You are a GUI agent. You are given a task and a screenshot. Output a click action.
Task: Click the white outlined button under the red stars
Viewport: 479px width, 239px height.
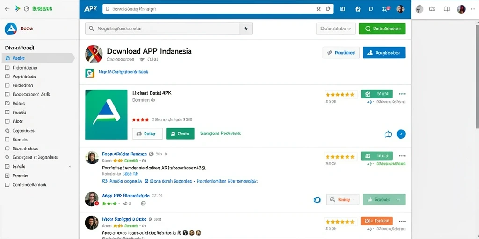[x=147, y=134]
